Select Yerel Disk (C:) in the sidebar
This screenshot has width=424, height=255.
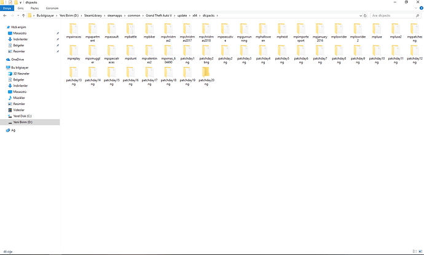(22, 116)
